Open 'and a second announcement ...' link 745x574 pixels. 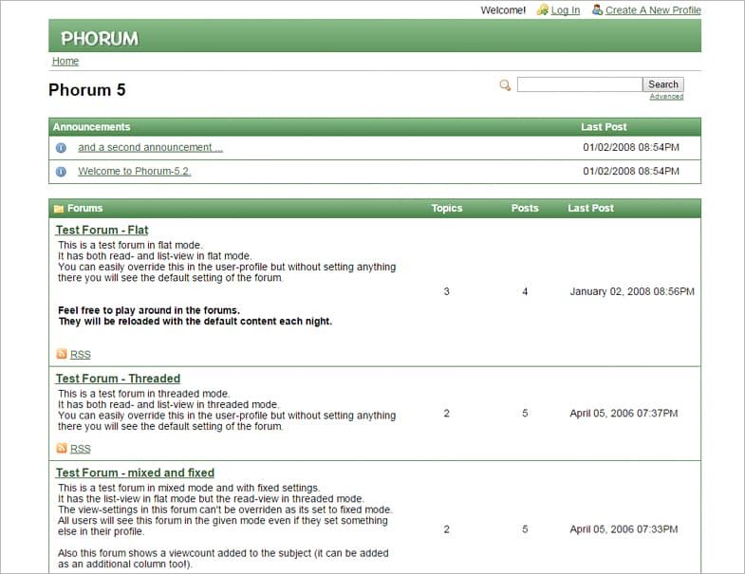click(x=151, y=147)
